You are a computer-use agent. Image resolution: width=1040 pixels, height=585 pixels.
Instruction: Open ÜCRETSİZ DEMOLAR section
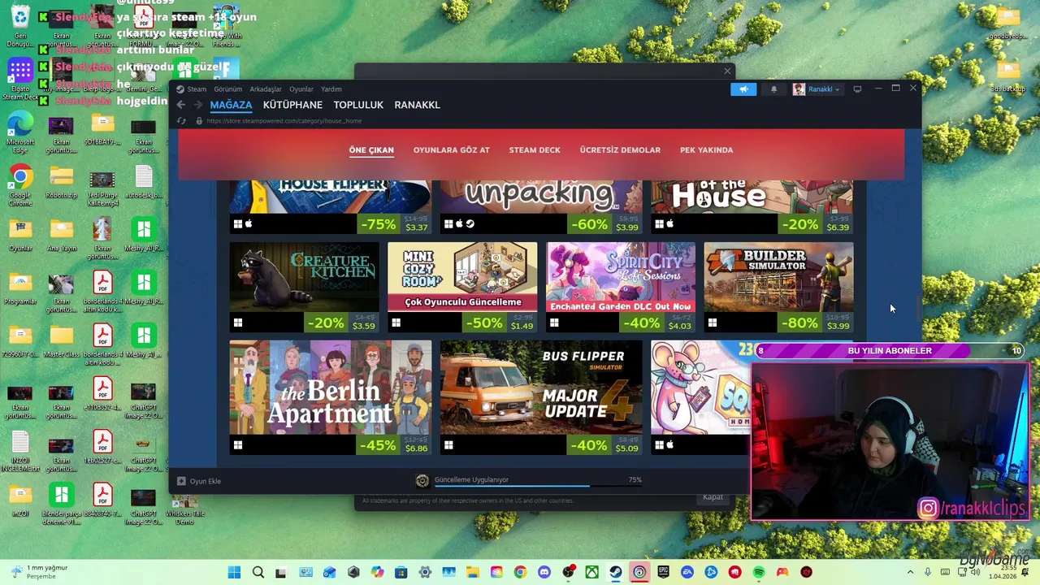click(620, 150)
